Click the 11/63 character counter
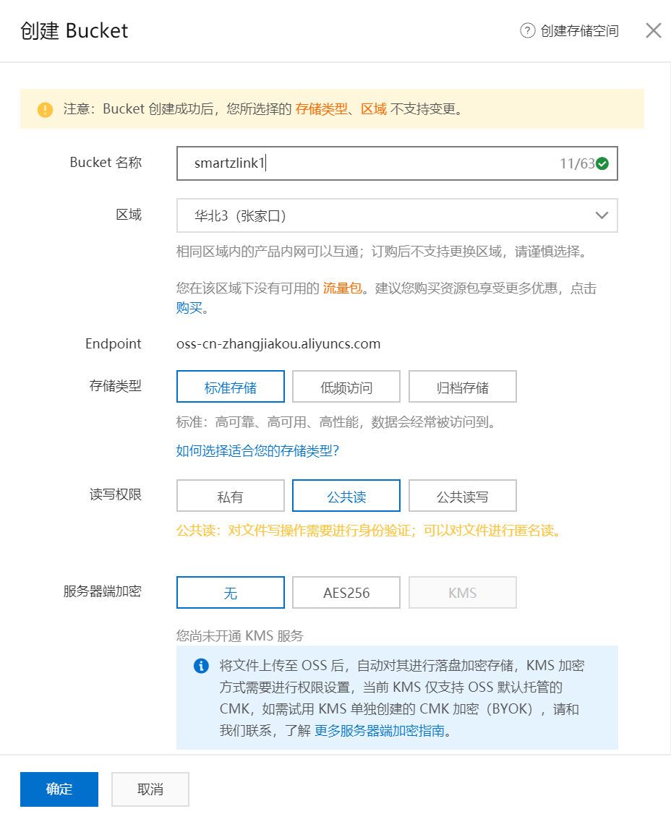671x814 pixels. 577,163
